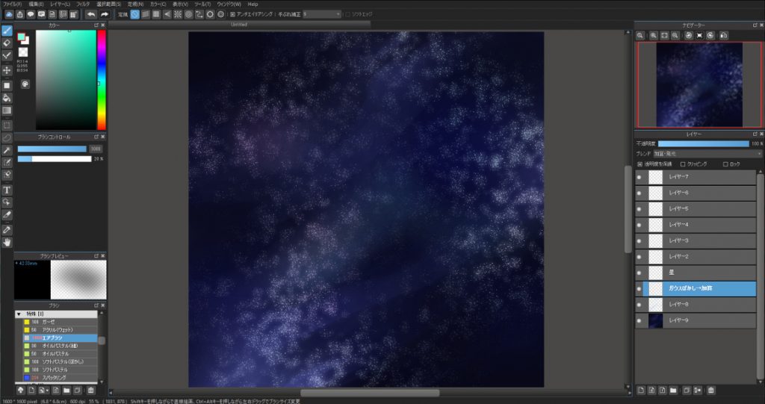This screenshot has width=765, height=404.
Task: Select the rectangular Selection tool
Action: point(7,125)
